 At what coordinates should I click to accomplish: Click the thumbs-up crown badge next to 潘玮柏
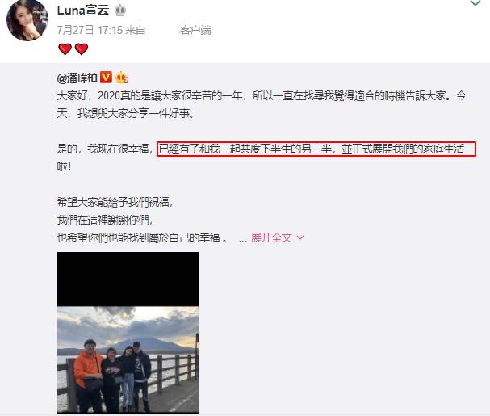122,78
